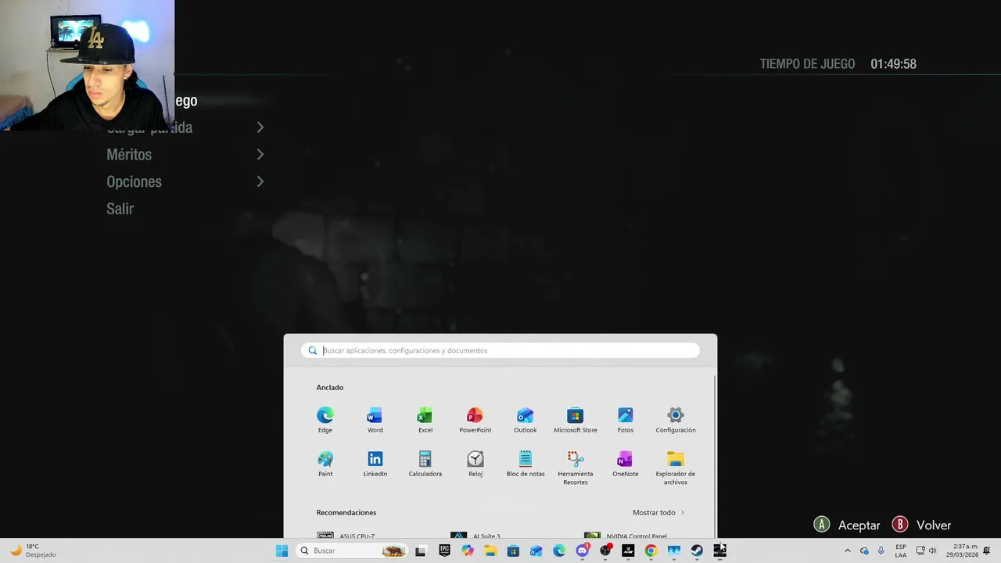Open the Microsoft Store icon on the taskbar
Image resolution: width=1001 pixels, height=563 pixels.
click(x=513, y=550)
